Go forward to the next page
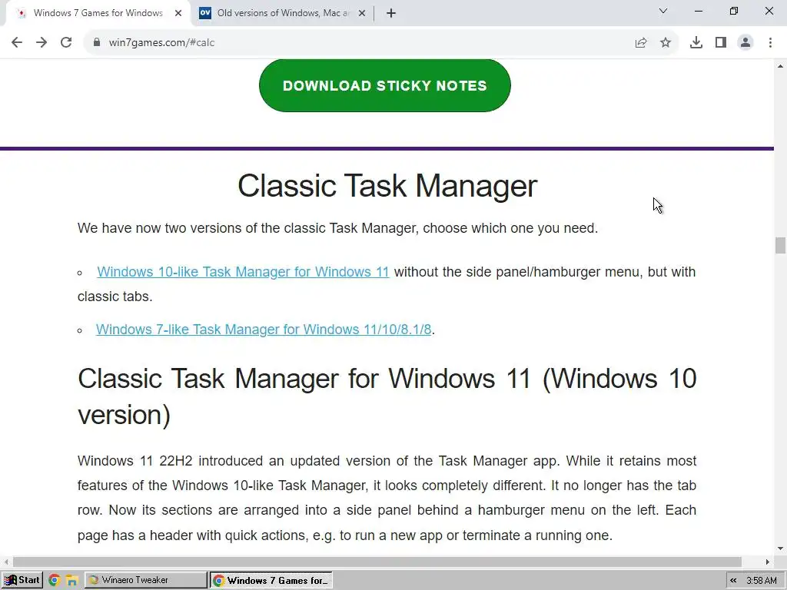This screenshot has width=787, height=590. pos(42,43)
